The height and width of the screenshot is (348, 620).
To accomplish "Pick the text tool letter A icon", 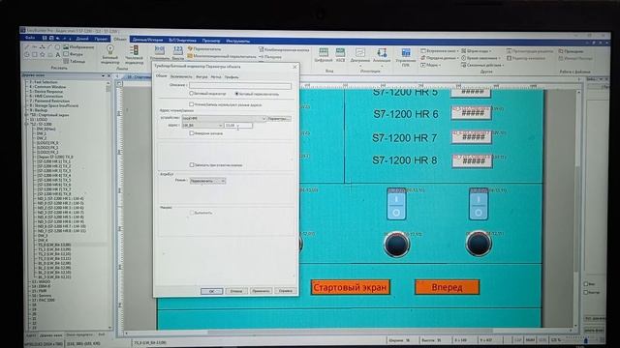I will click(x=58, y=54).
